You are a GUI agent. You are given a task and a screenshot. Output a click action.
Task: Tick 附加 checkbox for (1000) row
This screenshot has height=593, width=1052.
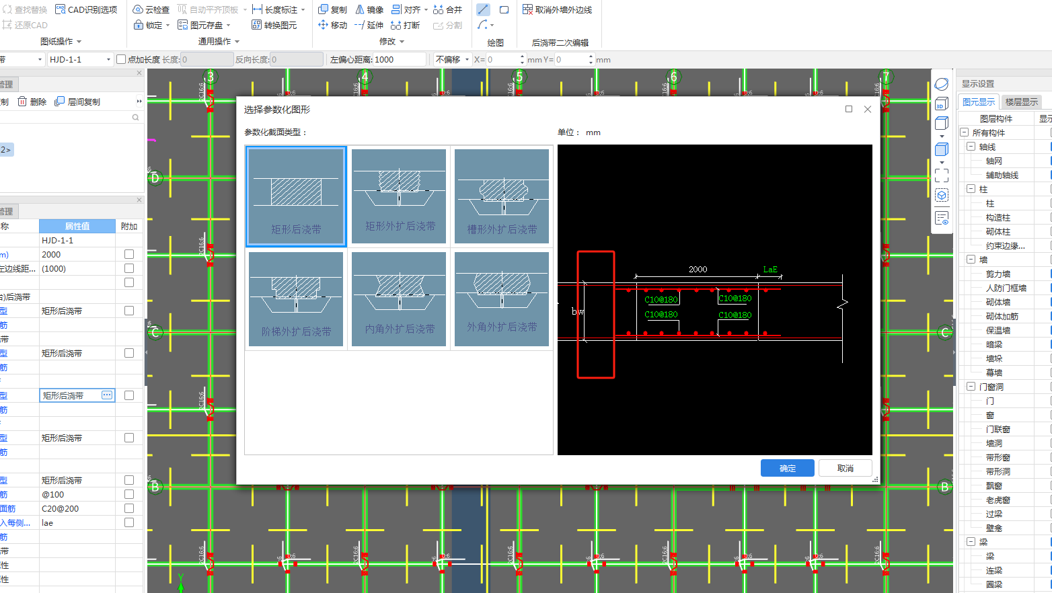[129, 268]
